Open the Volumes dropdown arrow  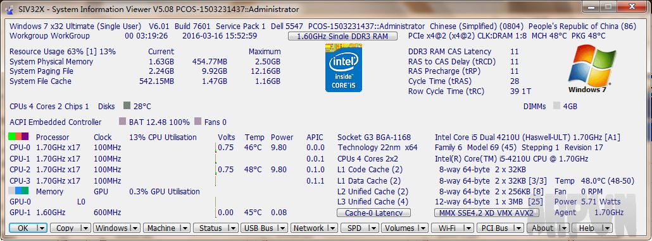click(x=423, y=228)
